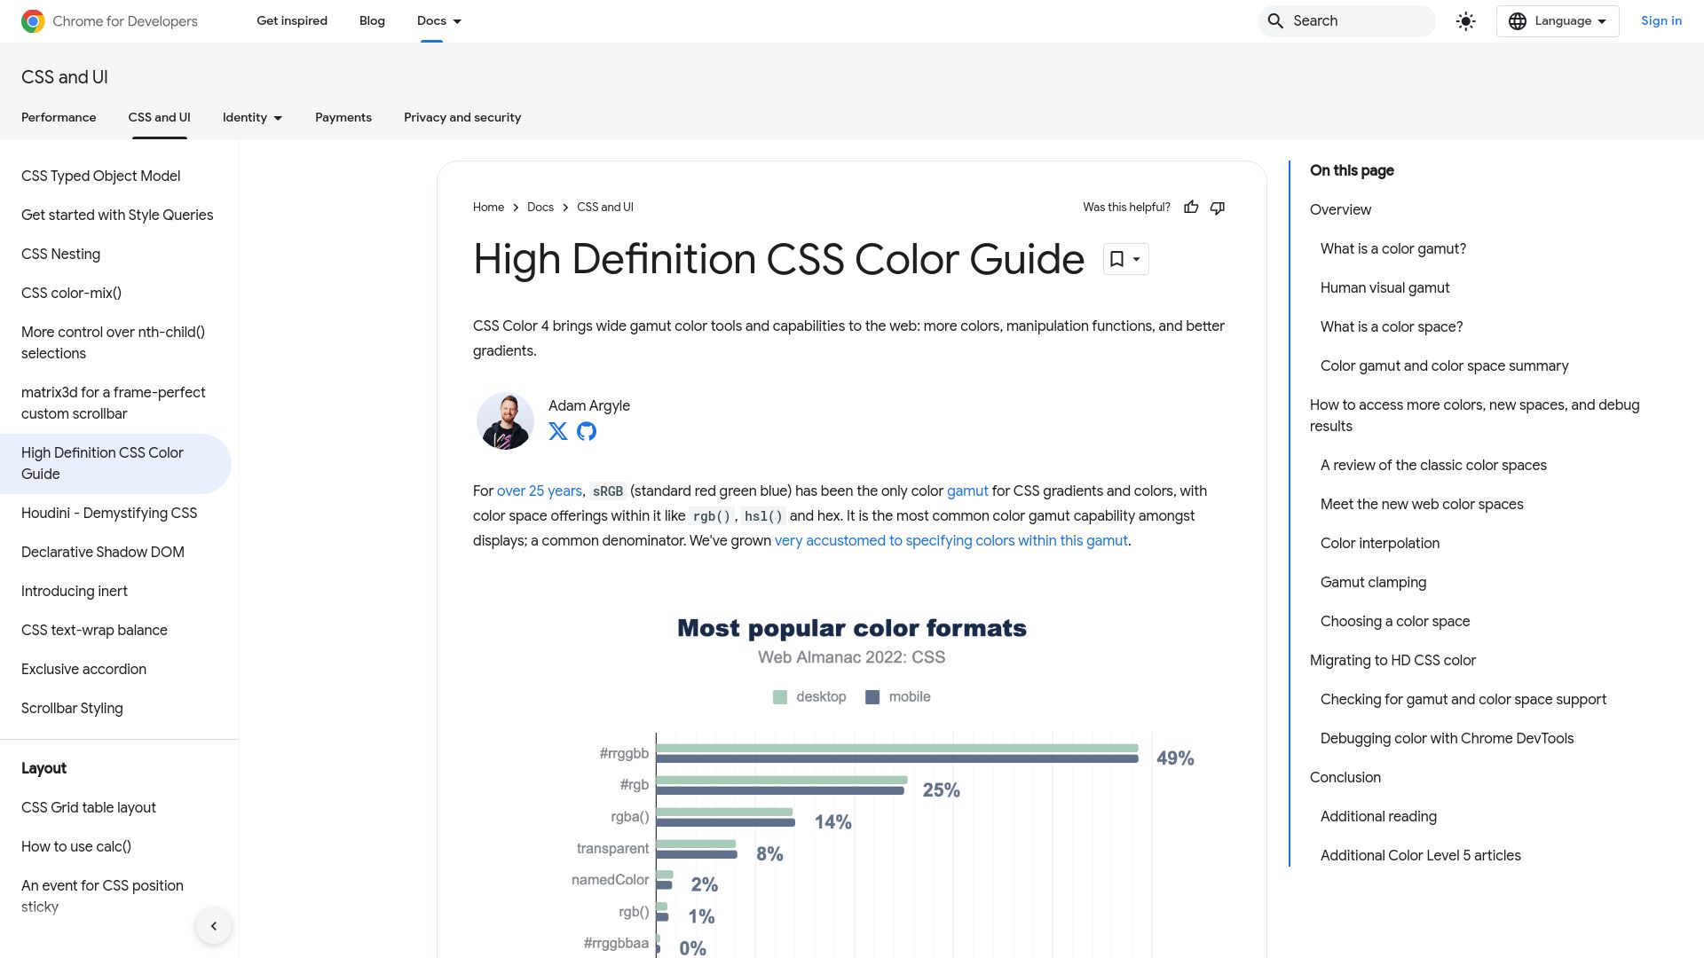The height and width of the screenshot is (958, 1704).
Task: Open CSS color-mix() sidebar entry
Action: (71, 294)
